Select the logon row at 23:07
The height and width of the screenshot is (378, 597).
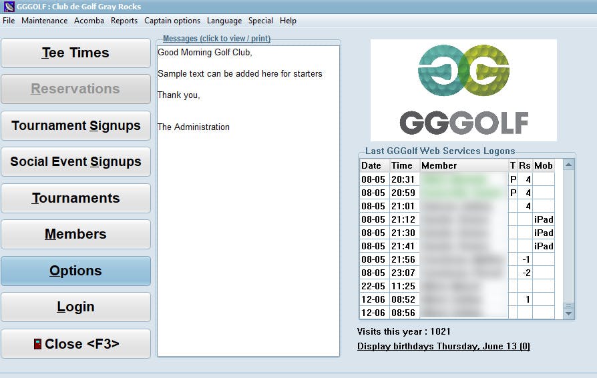pos(457,272)
